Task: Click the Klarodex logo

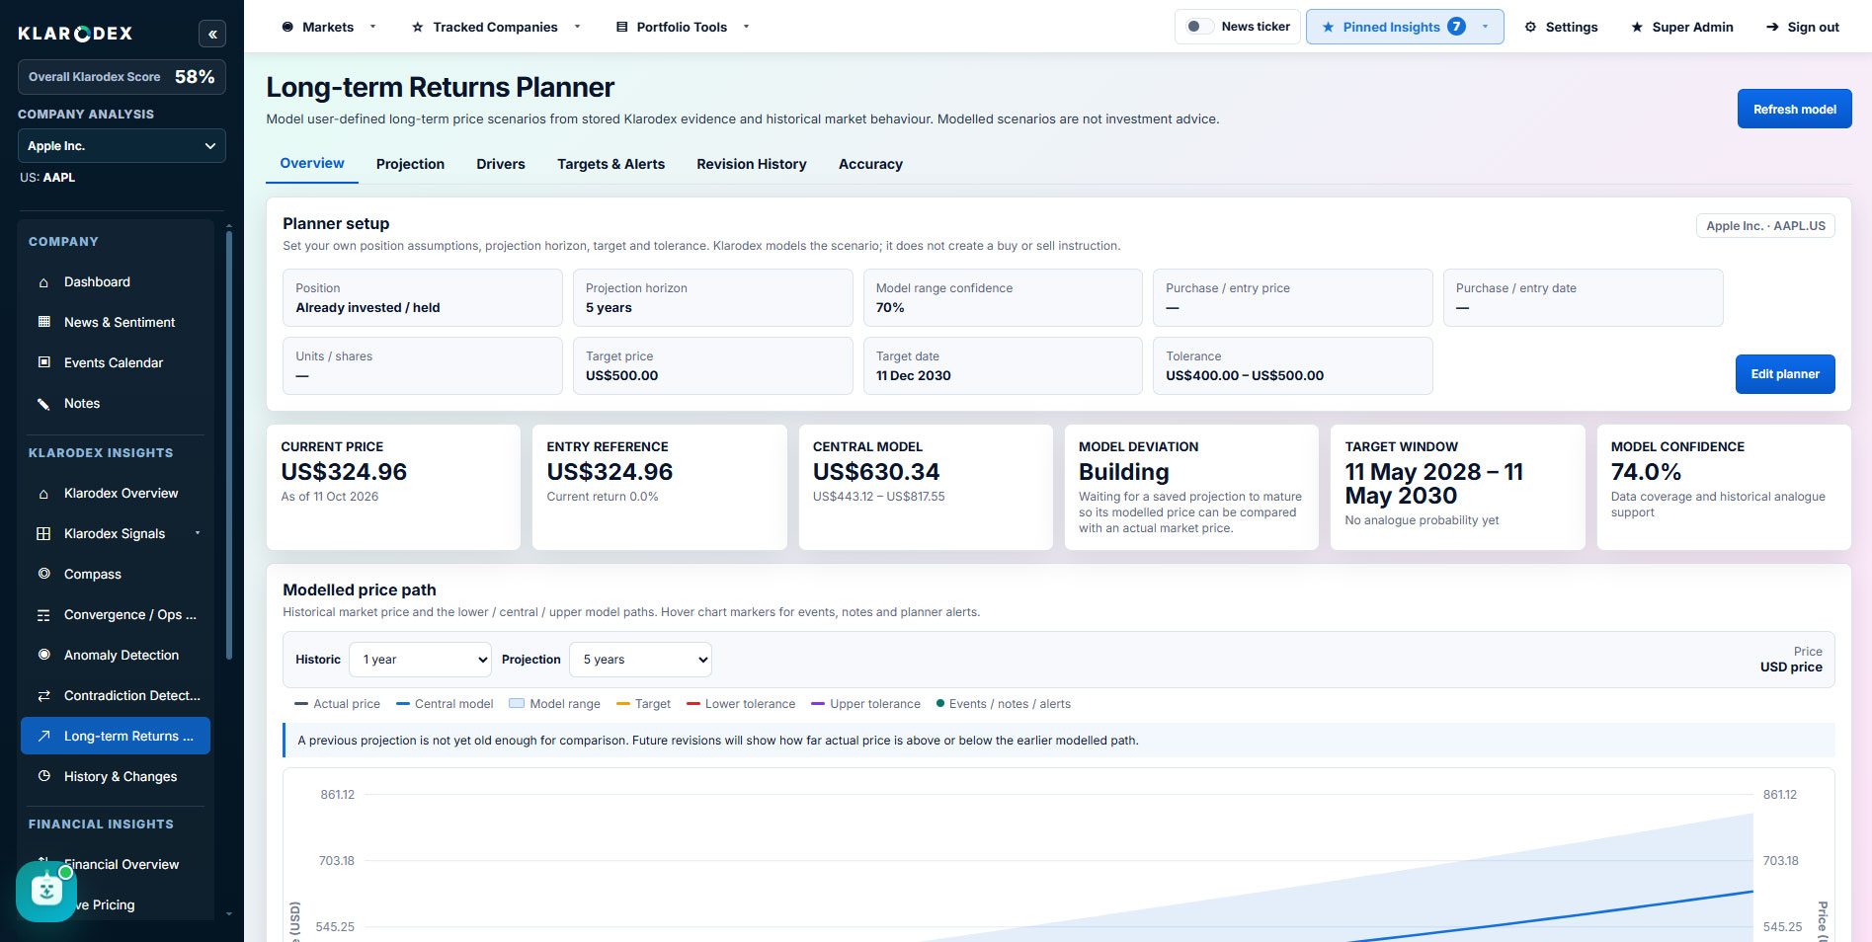Action: tap(75, 34)
